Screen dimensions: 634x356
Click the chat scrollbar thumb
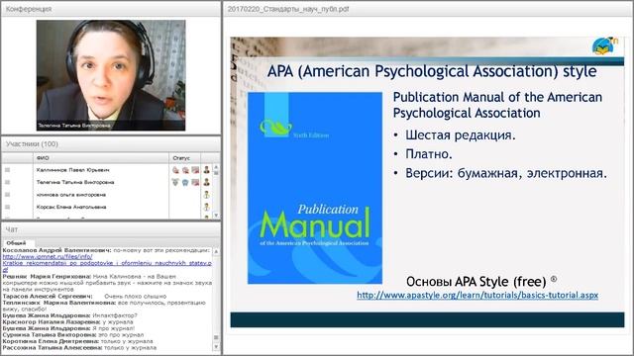pos(216,337)
